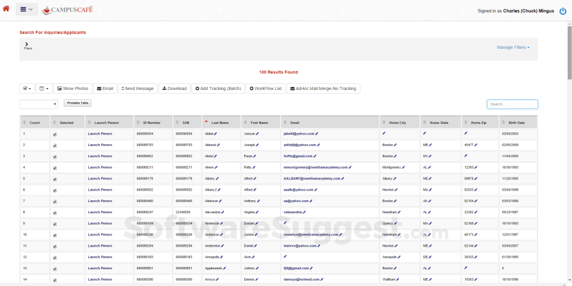
Task: Launch Person for Appleseeds row
Action: coord(100,268)
